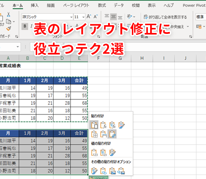Choose Values and Source Formatting paste icon
206x179 pixels.
pyautogui.click(x=113, y=152)
